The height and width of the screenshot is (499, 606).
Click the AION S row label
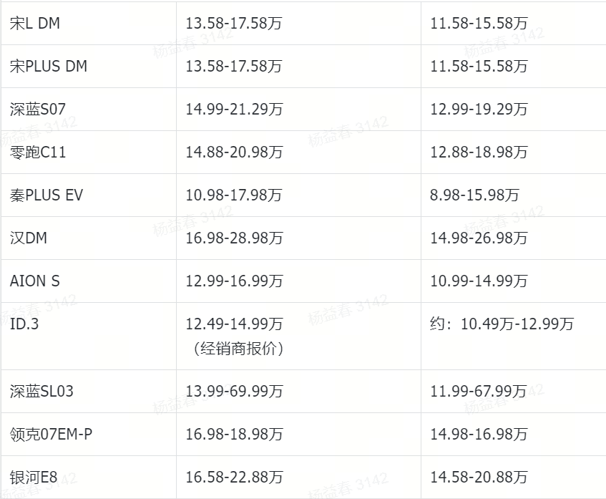35,281
